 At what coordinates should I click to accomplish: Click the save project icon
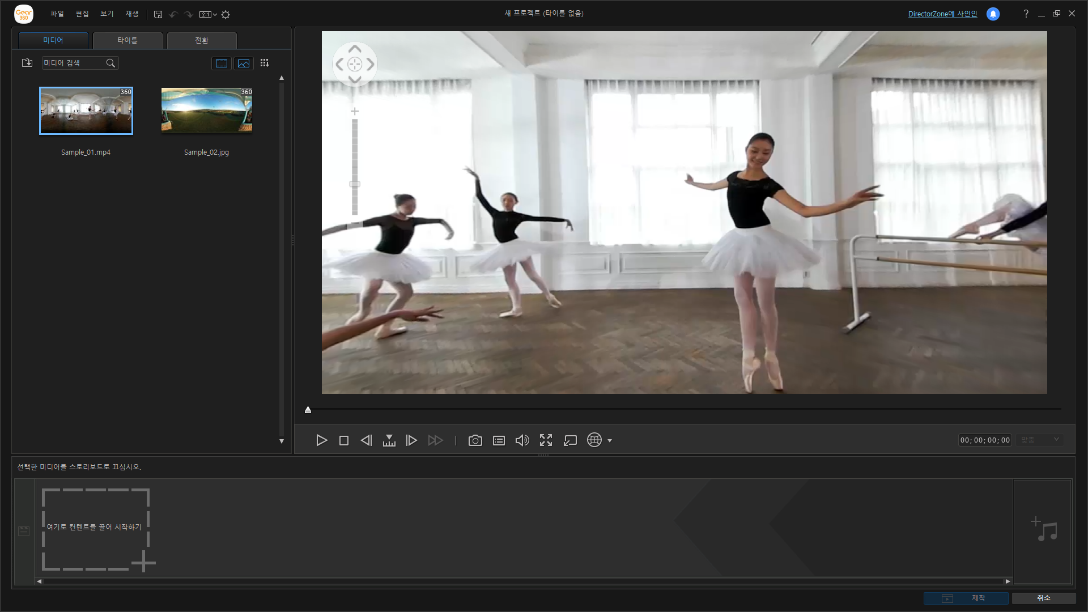tap(158, 15)
